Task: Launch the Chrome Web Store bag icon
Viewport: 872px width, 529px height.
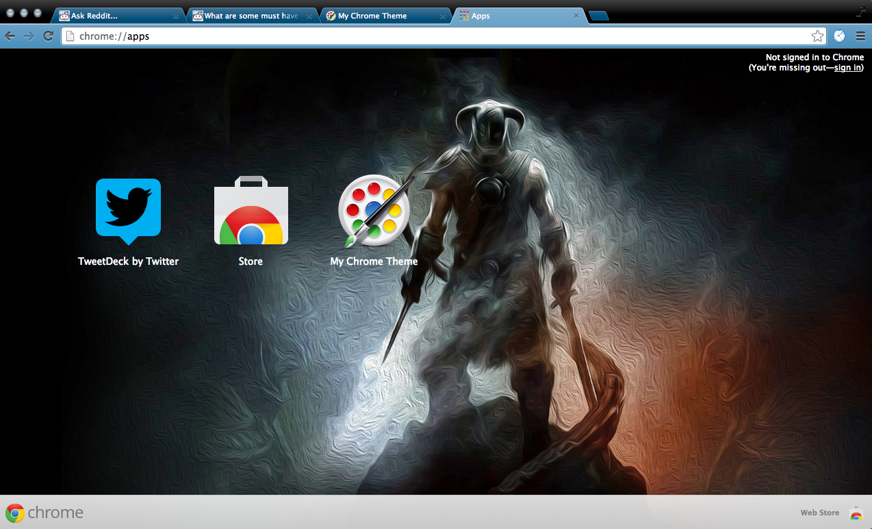Action: tap(251, 210)
